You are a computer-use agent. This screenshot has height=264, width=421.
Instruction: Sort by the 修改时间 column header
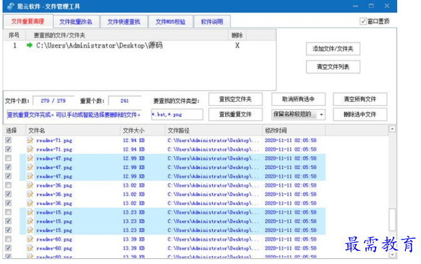[x=294, y=131]
